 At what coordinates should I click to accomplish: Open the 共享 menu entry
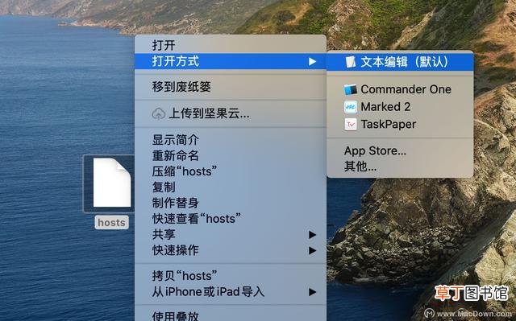pos(231,234)
